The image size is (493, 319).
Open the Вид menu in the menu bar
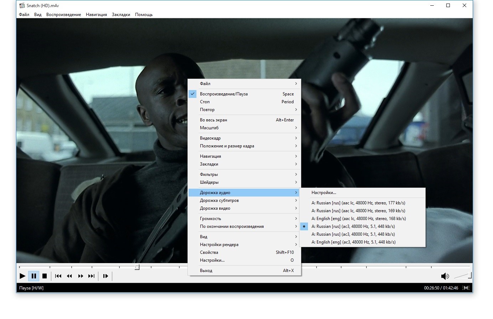click(x=38, y=15)
